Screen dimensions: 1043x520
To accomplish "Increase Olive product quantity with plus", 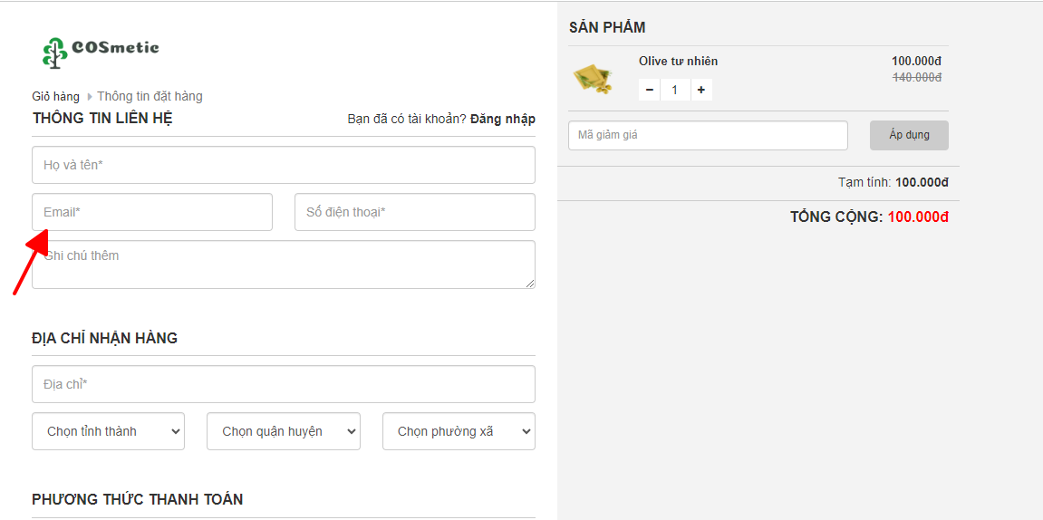I will coord(701,90).
